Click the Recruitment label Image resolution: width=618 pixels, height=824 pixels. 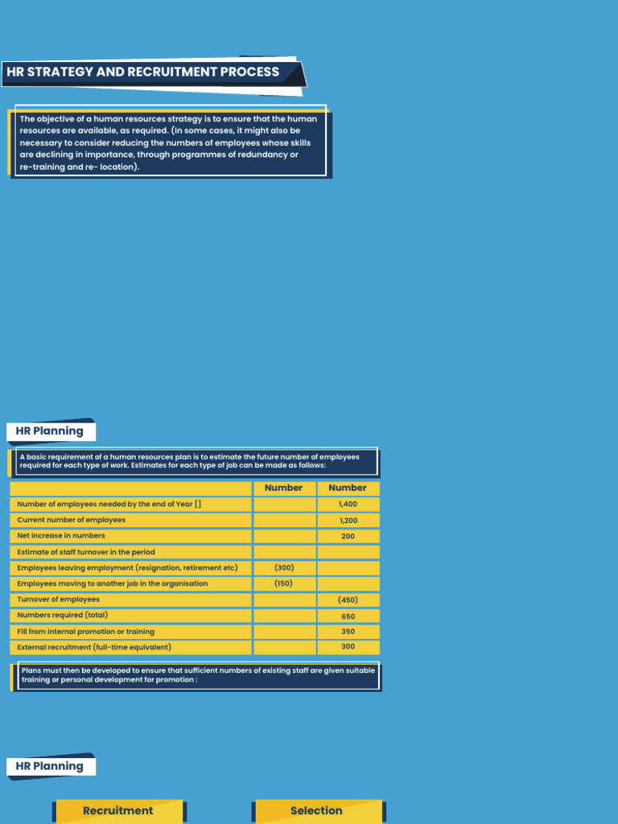coord(118,810)
